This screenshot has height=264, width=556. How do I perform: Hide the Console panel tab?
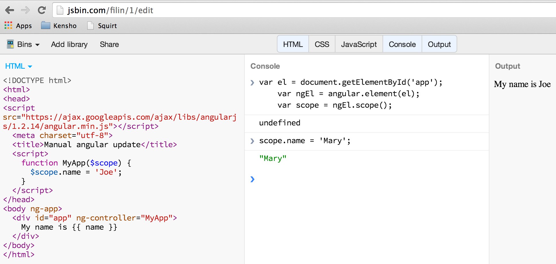(402, 44)
